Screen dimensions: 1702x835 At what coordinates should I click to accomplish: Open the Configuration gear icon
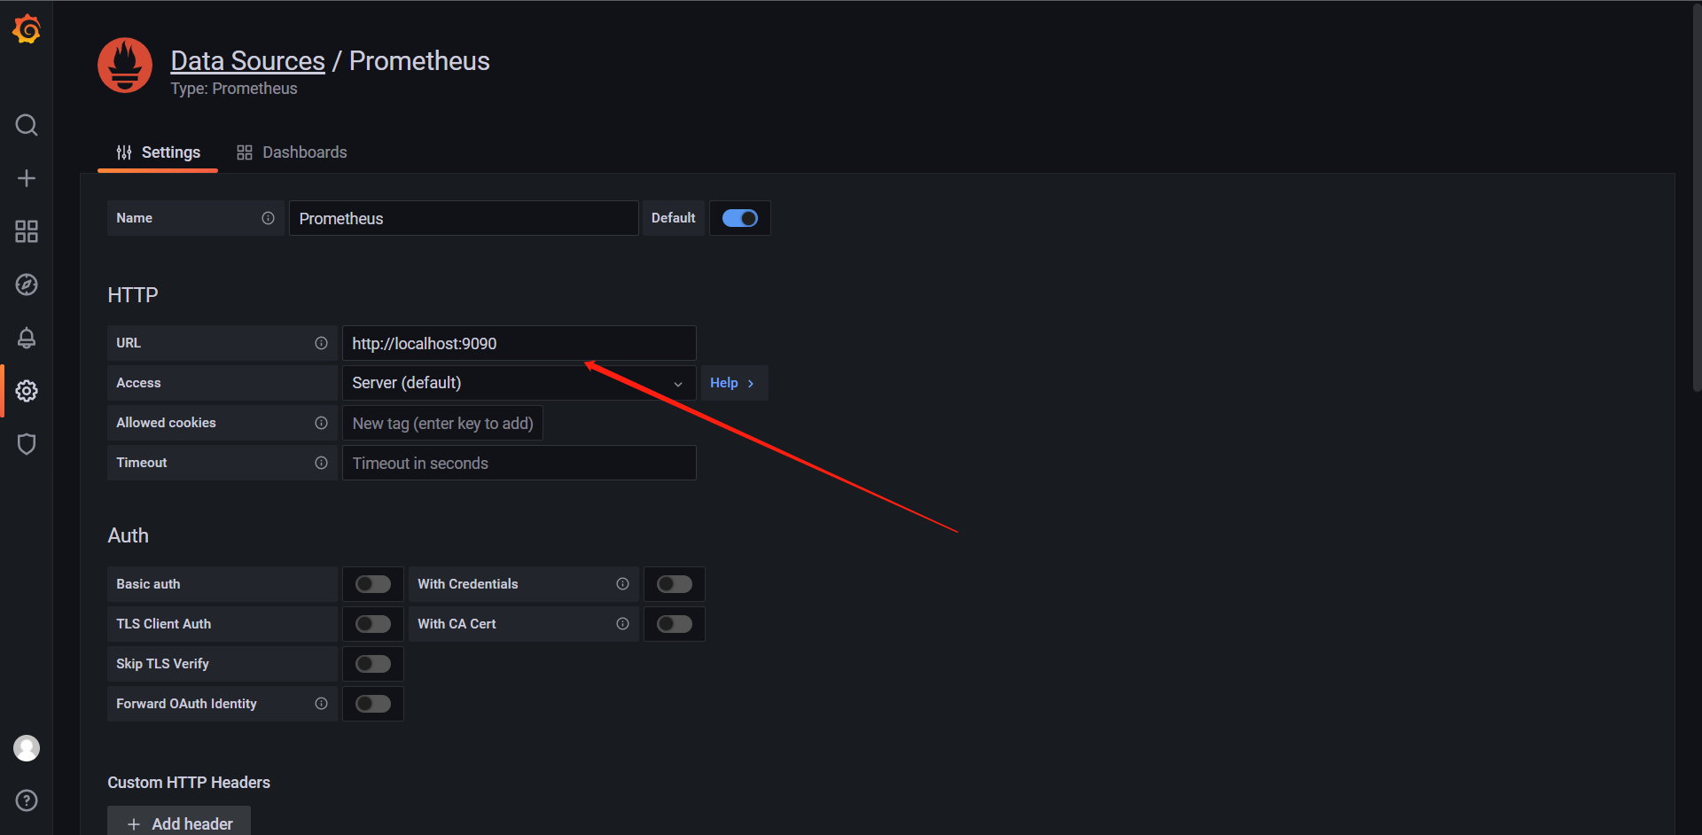pos(27,391)
